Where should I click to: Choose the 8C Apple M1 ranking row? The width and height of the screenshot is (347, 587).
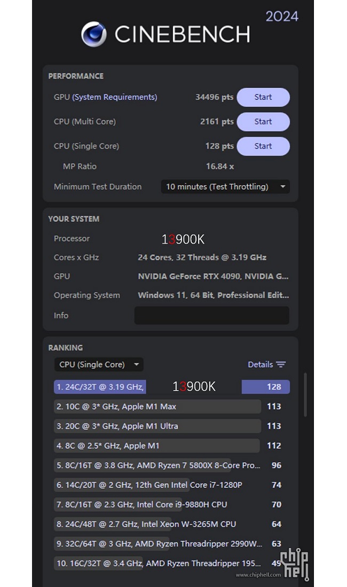156,446
